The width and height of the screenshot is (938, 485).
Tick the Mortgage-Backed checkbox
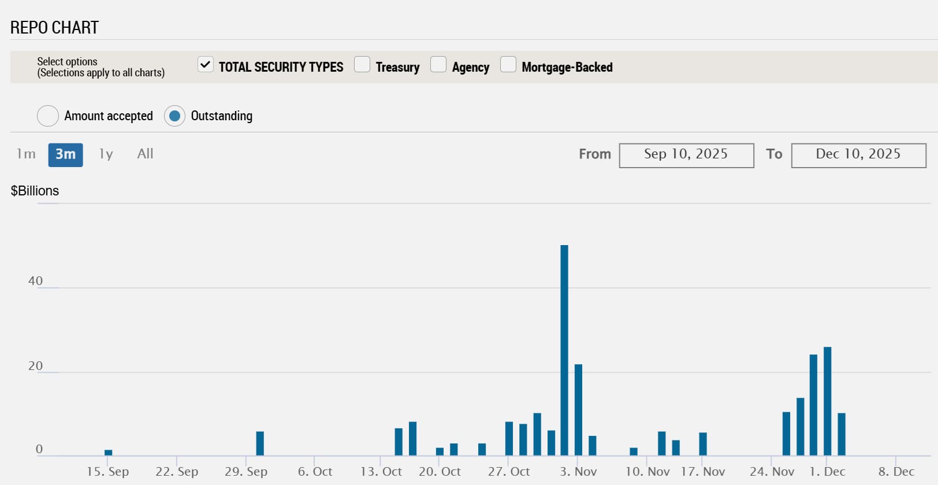[508, 64]
